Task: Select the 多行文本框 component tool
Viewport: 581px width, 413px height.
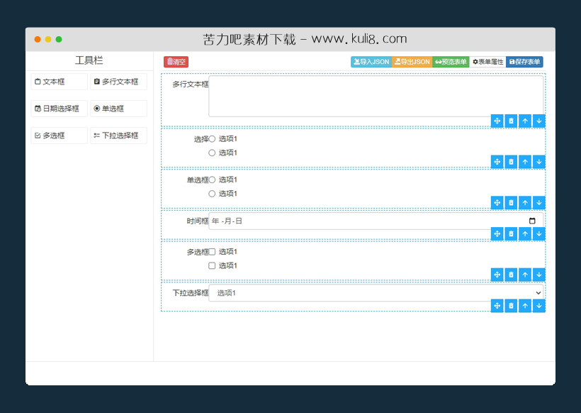Action: click(117, 81)
